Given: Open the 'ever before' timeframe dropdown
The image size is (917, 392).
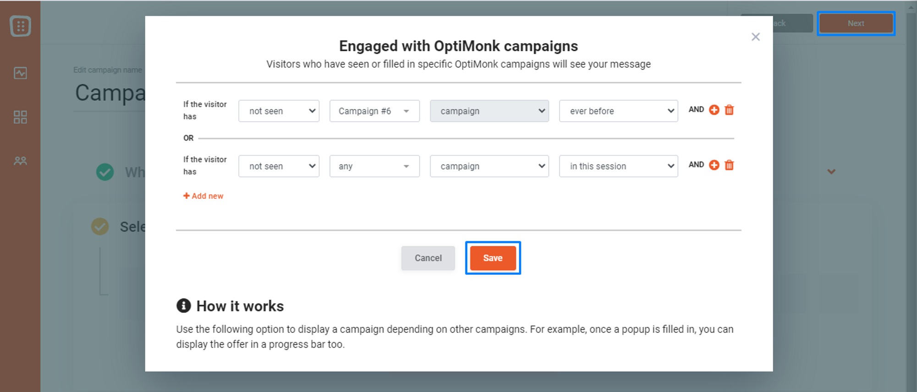Looking at the screenshot, I should tap(619, 111).
